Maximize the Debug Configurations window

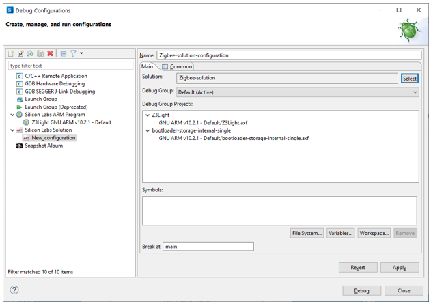click(x=399, y=10)
